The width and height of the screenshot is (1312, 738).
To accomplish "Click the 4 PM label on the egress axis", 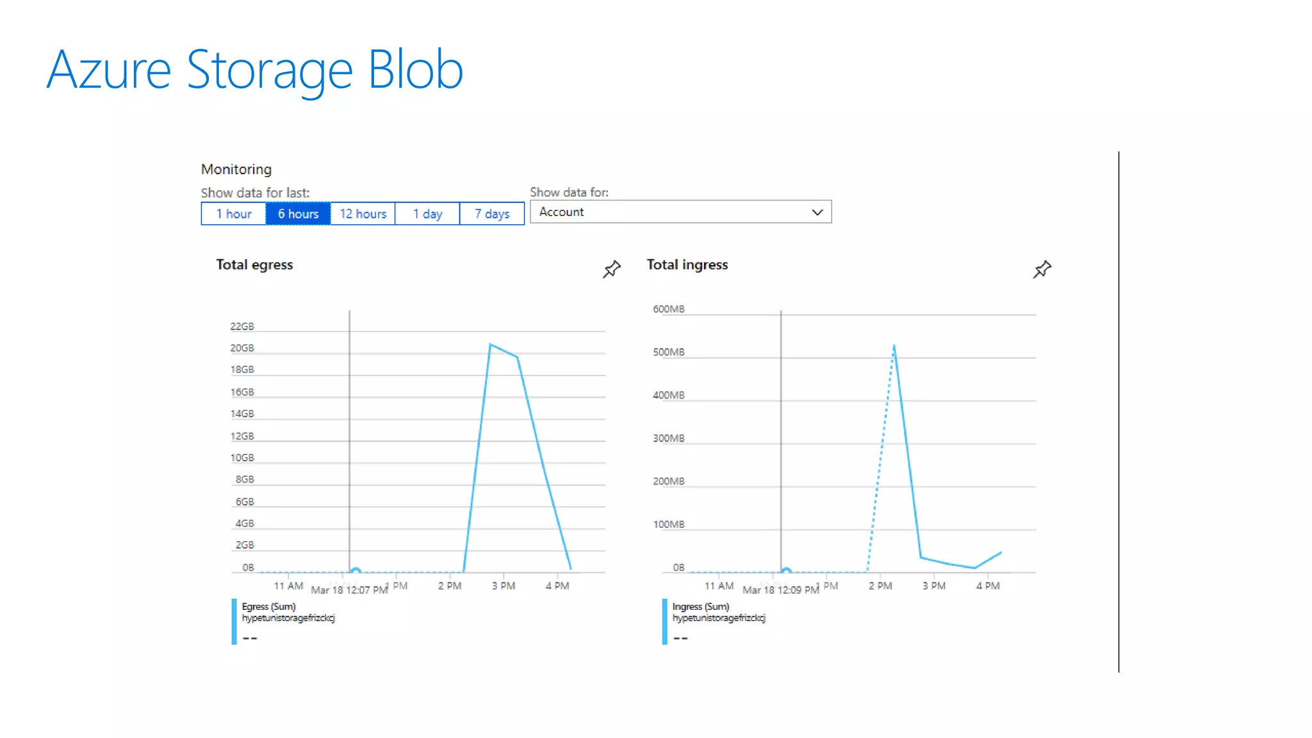I will point(557,586).
